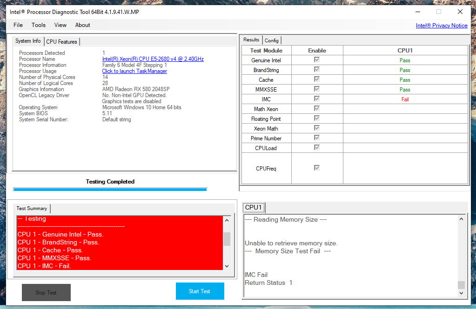Click the Test Summary scrollbar thumb
The height and width of the screenshot is (309, 476).
coord(227,239)
